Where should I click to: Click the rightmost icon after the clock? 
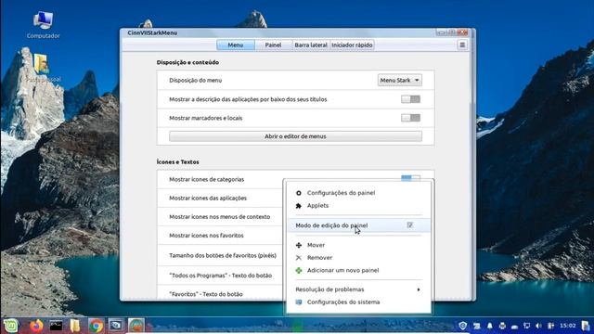point(586,326)
